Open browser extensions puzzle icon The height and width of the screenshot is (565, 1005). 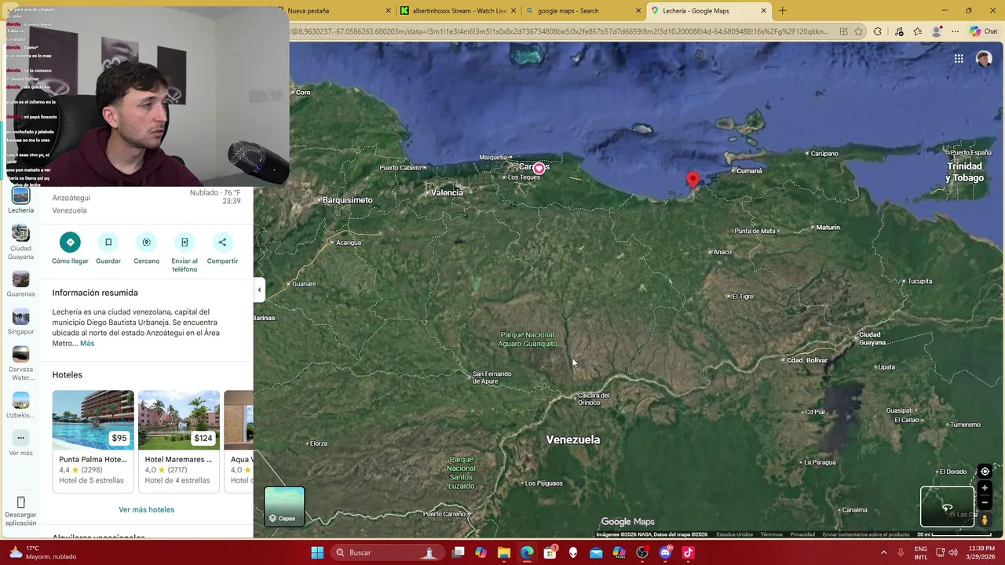coord(878,31)
